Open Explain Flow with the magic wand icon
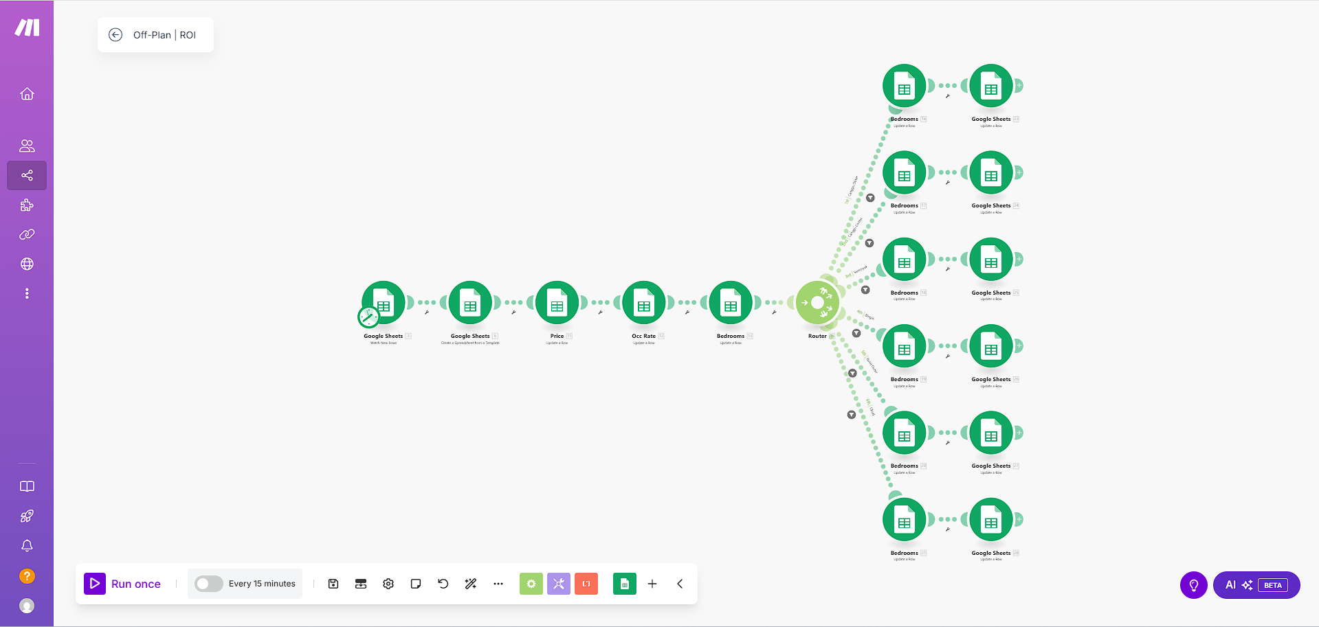Image resolution: width=1319 pixels, height=627 pixels. (x=471, y=584)
